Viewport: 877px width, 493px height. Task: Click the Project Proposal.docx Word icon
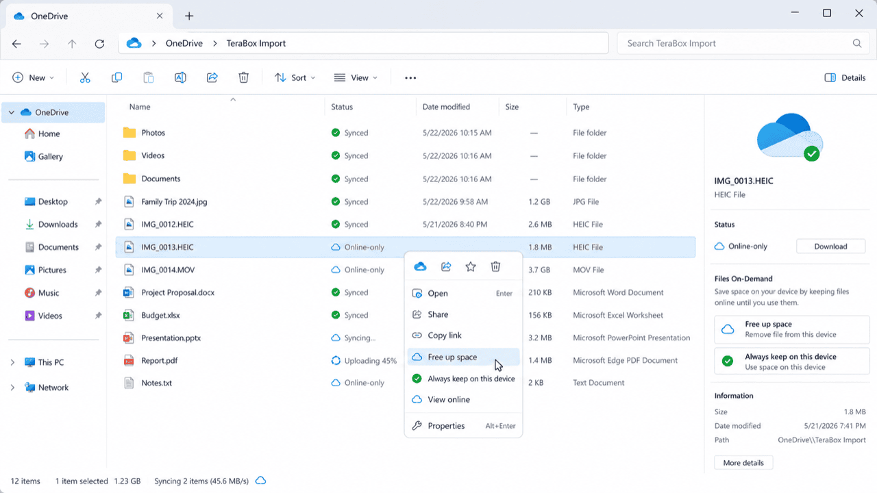click(x=128, y=292)
